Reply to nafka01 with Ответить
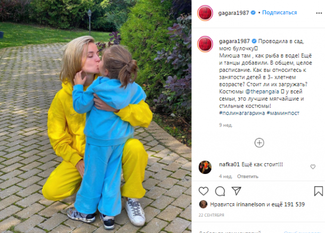 (x=248, y=177)
